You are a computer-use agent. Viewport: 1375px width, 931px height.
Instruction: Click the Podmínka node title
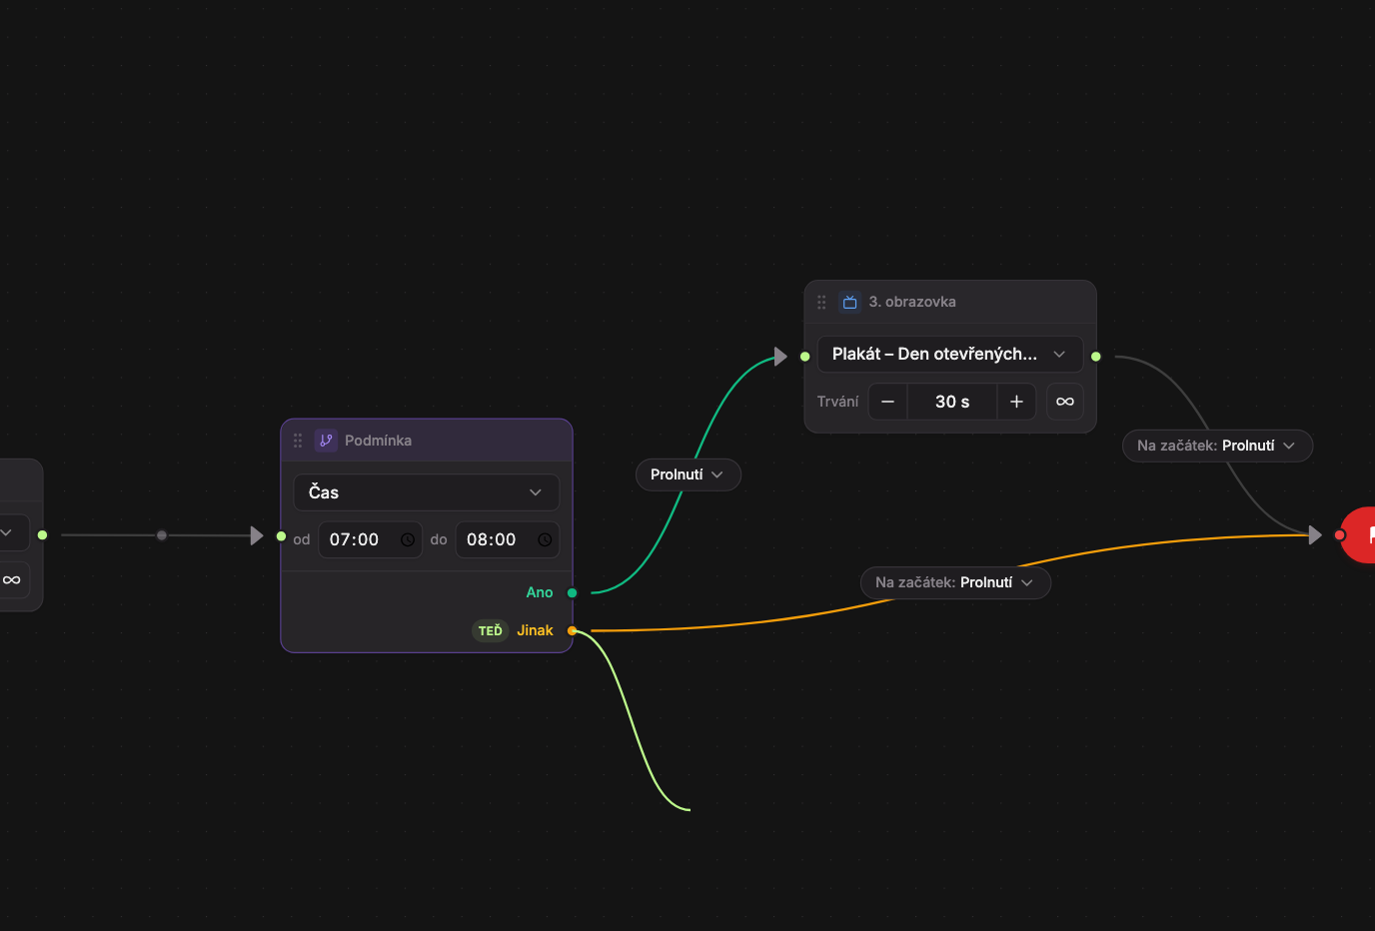378,441
